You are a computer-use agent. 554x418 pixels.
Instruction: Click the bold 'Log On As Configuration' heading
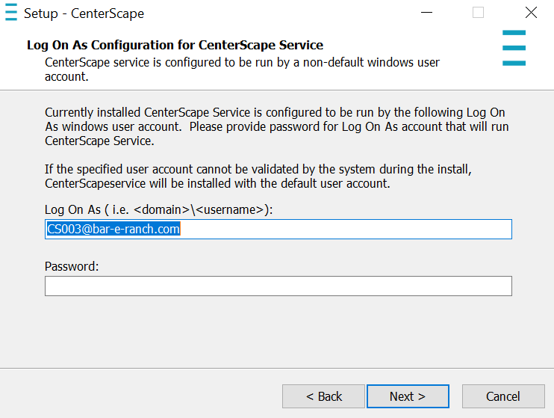coord(175,46)
